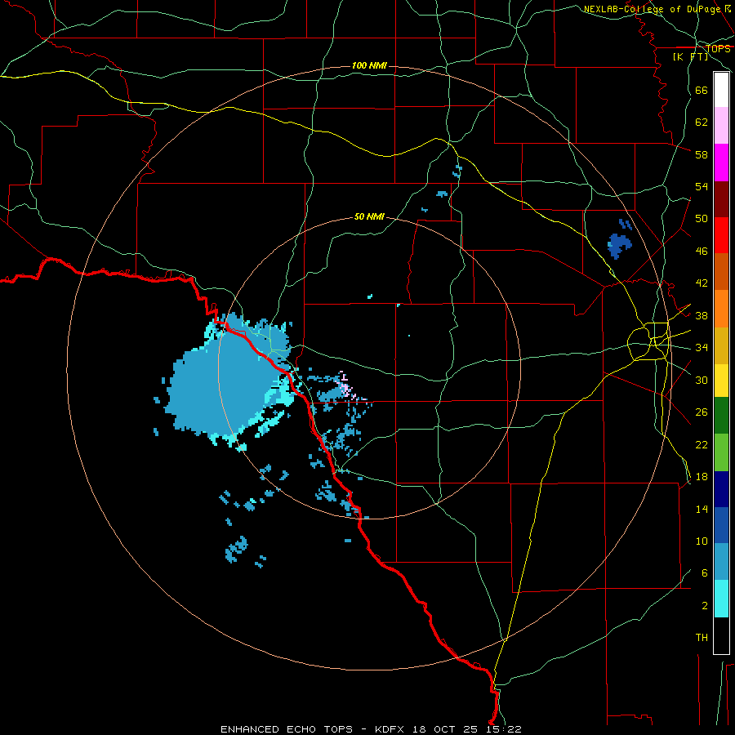735x735 pixels.
Task: Click the legend value "10"
Action: point(702,541)
